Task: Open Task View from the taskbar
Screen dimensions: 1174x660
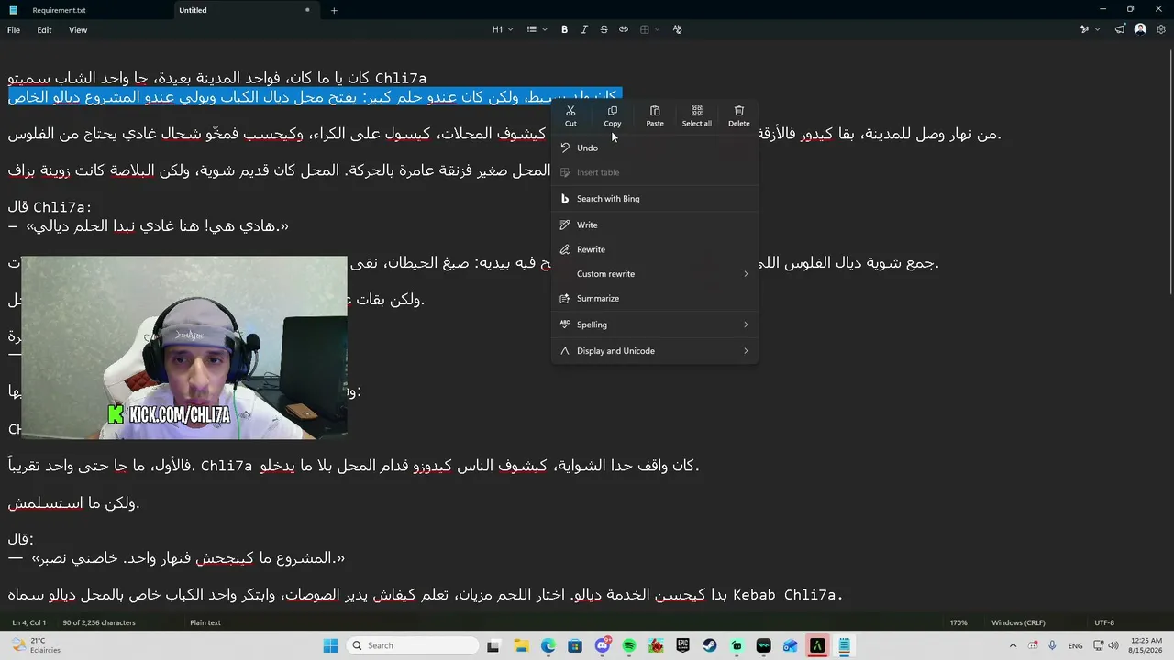Action: point(493,645)
